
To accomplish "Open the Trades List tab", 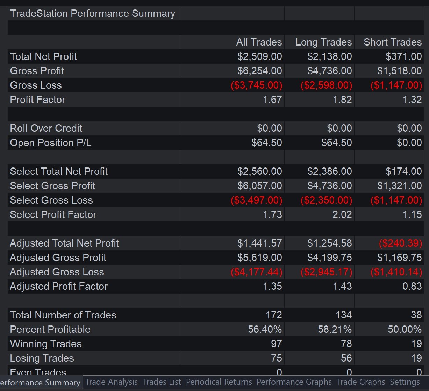I will [x=162, y=382].
